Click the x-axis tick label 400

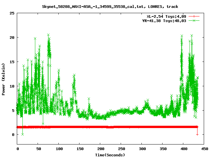pos(184,149)
